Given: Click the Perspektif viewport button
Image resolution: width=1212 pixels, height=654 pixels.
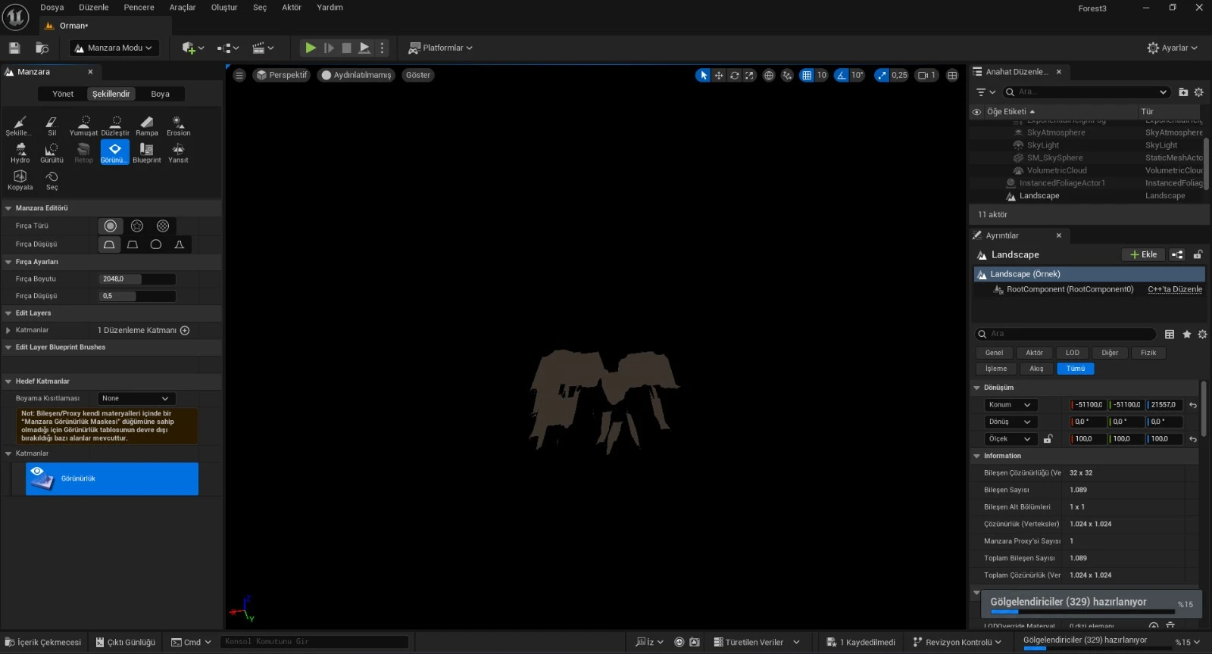Looking at the screenshot, I should [x=282, y=75].
